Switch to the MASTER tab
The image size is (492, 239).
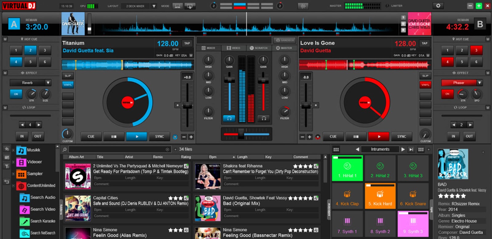(x=284, y=48)
